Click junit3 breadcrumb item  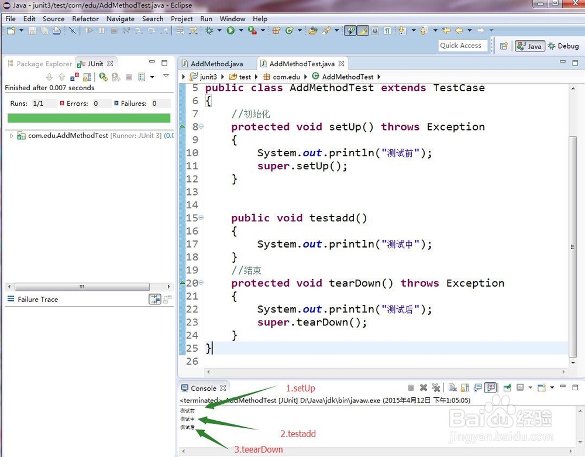204,77
